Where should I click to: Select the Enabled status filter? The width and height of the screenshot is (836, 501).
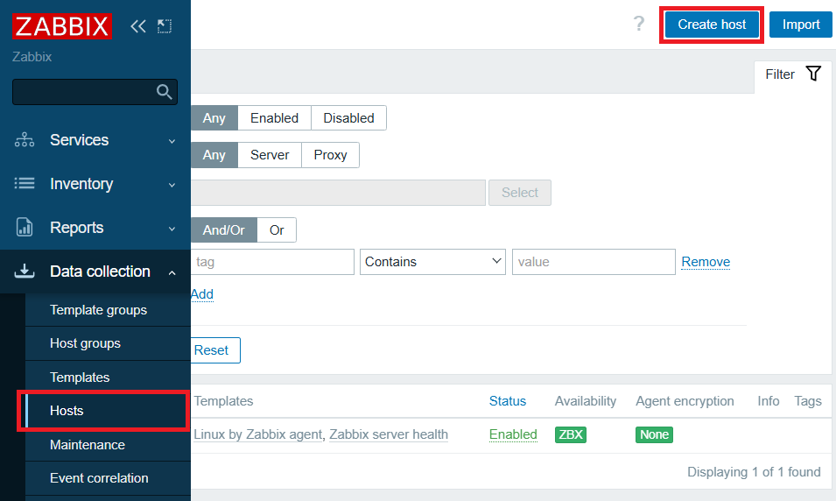(274, 118)
